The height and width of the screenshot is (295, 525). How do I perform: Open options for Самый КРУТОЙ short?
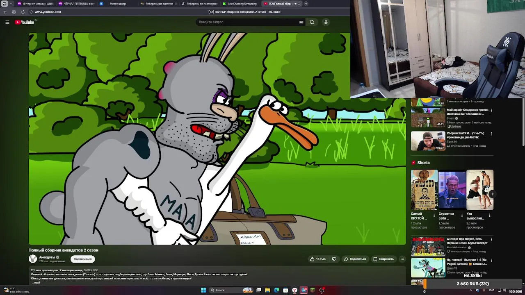click(434, 215)
